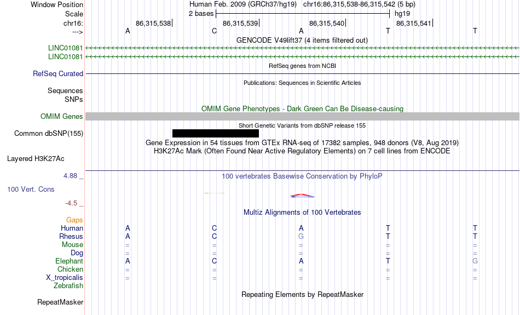Click position marker 86,315,539
The height and width of the screenshot is (315, 520).
click(241, 23)
